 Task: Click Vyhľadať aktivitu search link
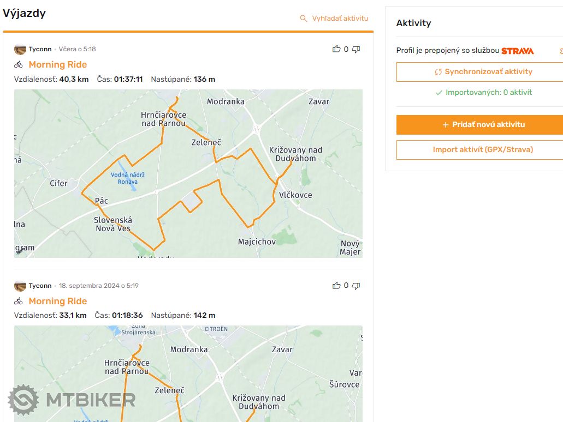[340, 19]
